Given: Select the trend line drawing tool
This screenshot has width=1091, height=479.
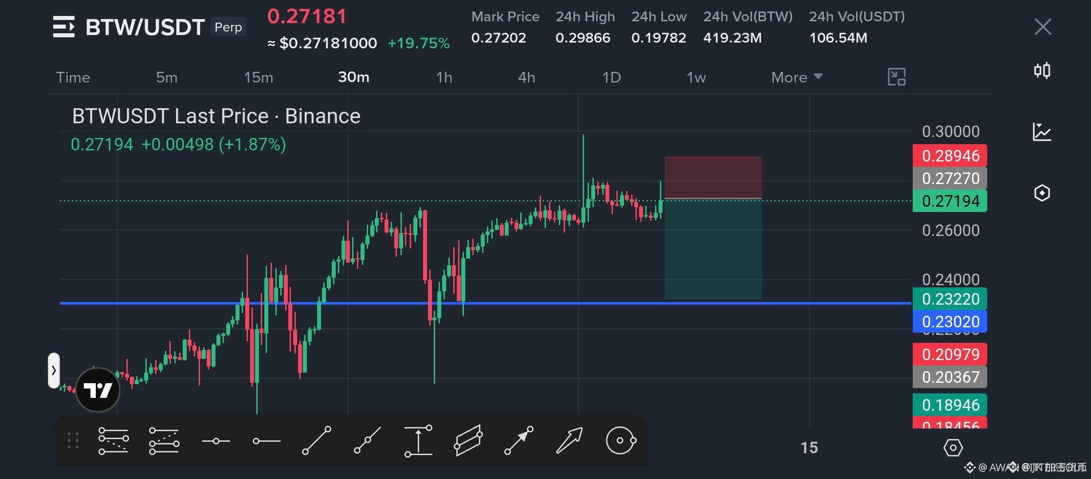Looking at the screenshot, I should [x=317, y=440].
